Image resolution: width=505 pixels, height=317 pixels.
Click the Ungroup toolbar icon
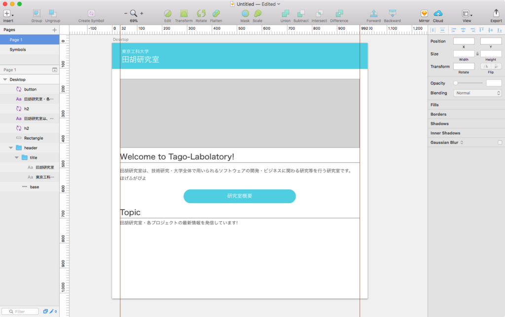[x=52, y=13]
